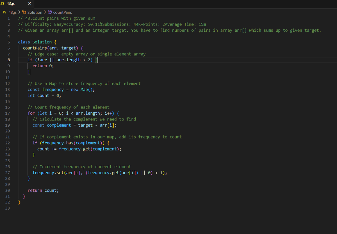Click the 'return count;' statement
The height and width of the screenshot is (234, 337).
point(43,191)
